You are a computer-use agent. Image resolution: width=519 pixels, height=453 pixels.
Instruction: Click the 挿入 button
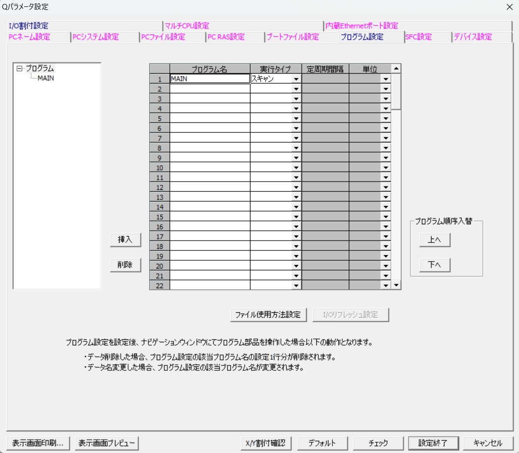click(125, 240)
